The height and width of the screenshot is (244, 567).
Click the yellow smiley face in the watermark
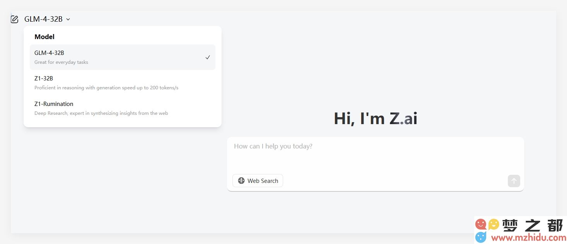494,224
